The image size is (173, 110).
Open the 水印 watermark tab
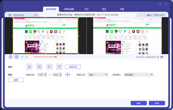(x=86, y=9)
